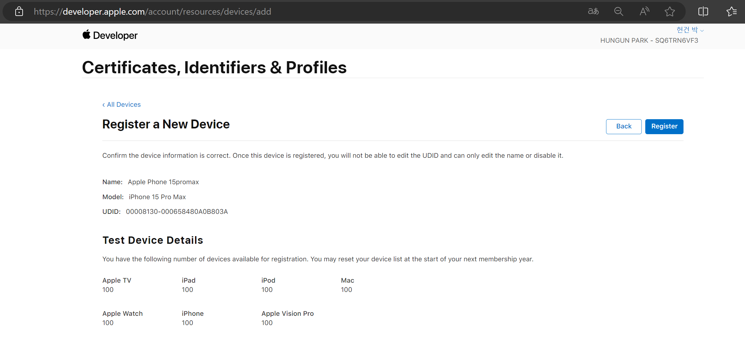Select the team name HUNGUN PARK - SQ6TRN6VF3
745x355 pixels.
(x=649, y=40)
